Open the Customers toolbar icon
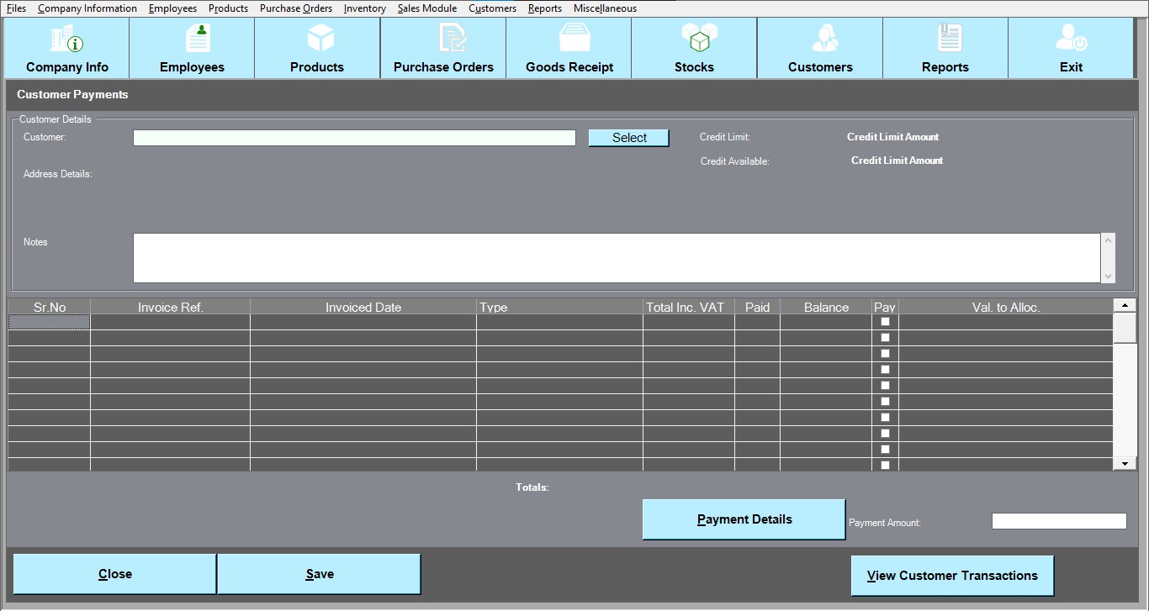 (823, 39)
